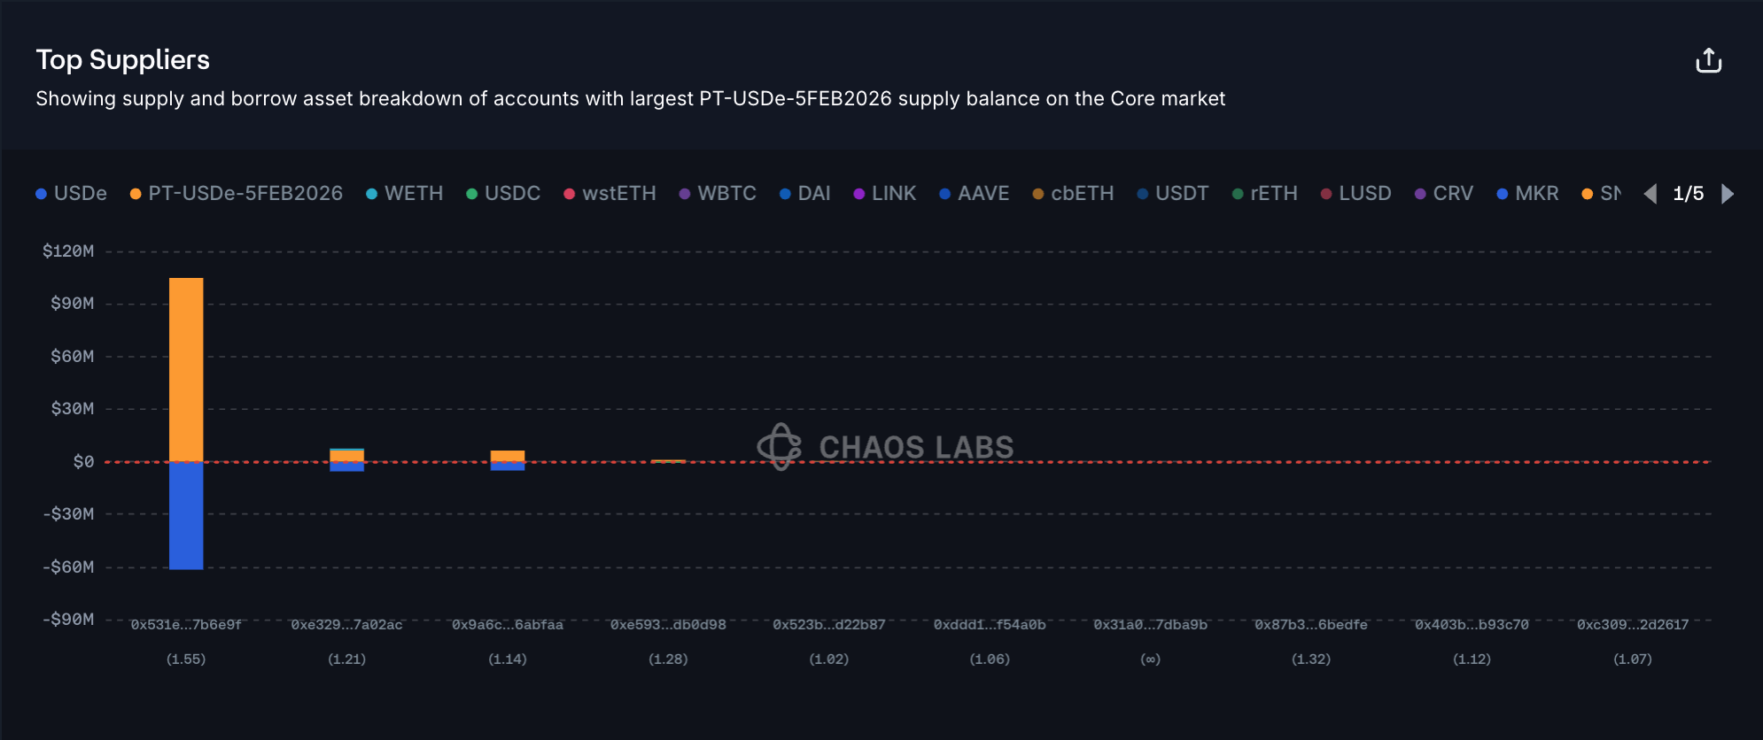Viewport: 1763px width, 740px height.
Task: Click the orange supply bar for 0x531e...7b6e9f
Action: click(x=186, y=369)
